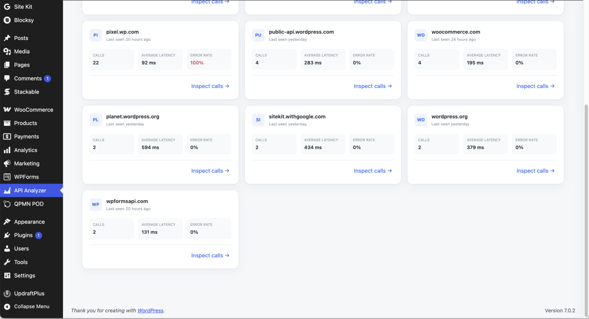
Task: Click the 22 calls count value
Action: (x=96, y=63)
